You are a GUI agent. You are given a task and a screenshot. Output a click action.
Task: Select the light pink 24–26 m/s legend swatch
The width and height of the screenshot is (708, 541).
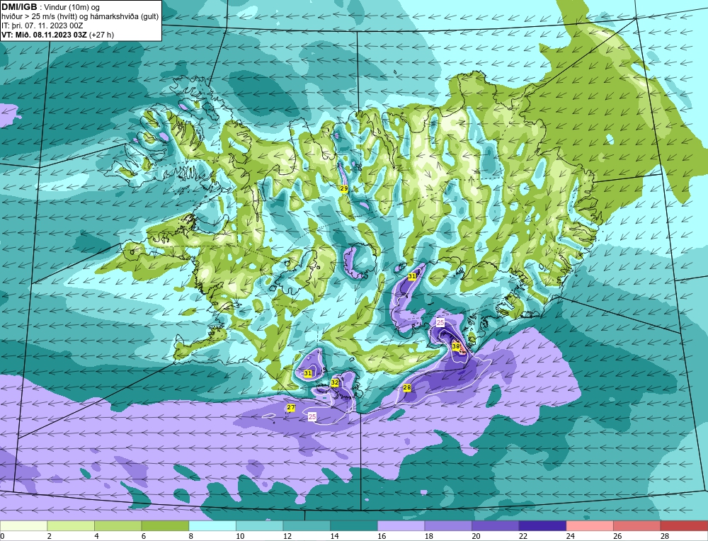point(590,525)
